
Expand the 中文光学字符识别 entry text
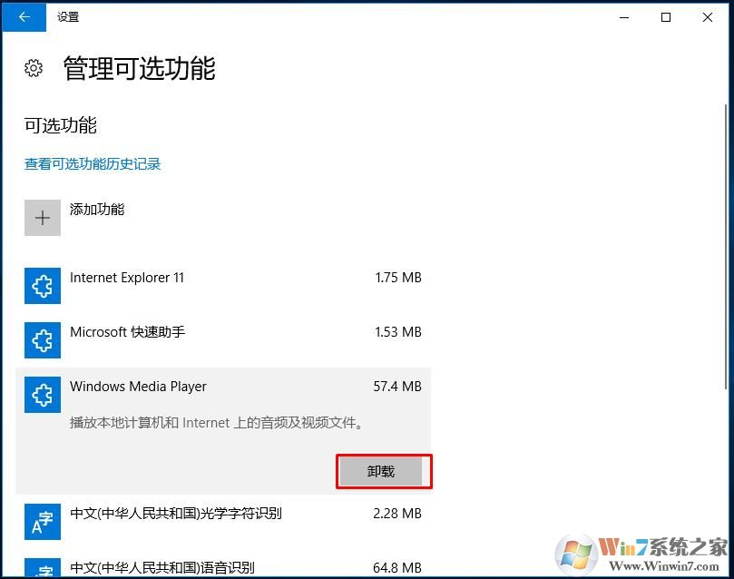coord(176,514)
